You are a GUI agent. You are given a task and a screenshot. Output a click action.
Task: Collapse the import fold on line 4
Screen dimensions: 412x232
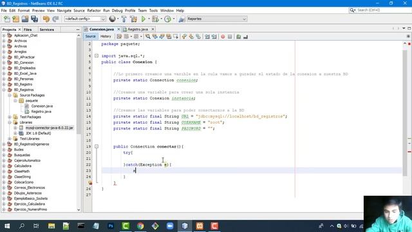97,56
